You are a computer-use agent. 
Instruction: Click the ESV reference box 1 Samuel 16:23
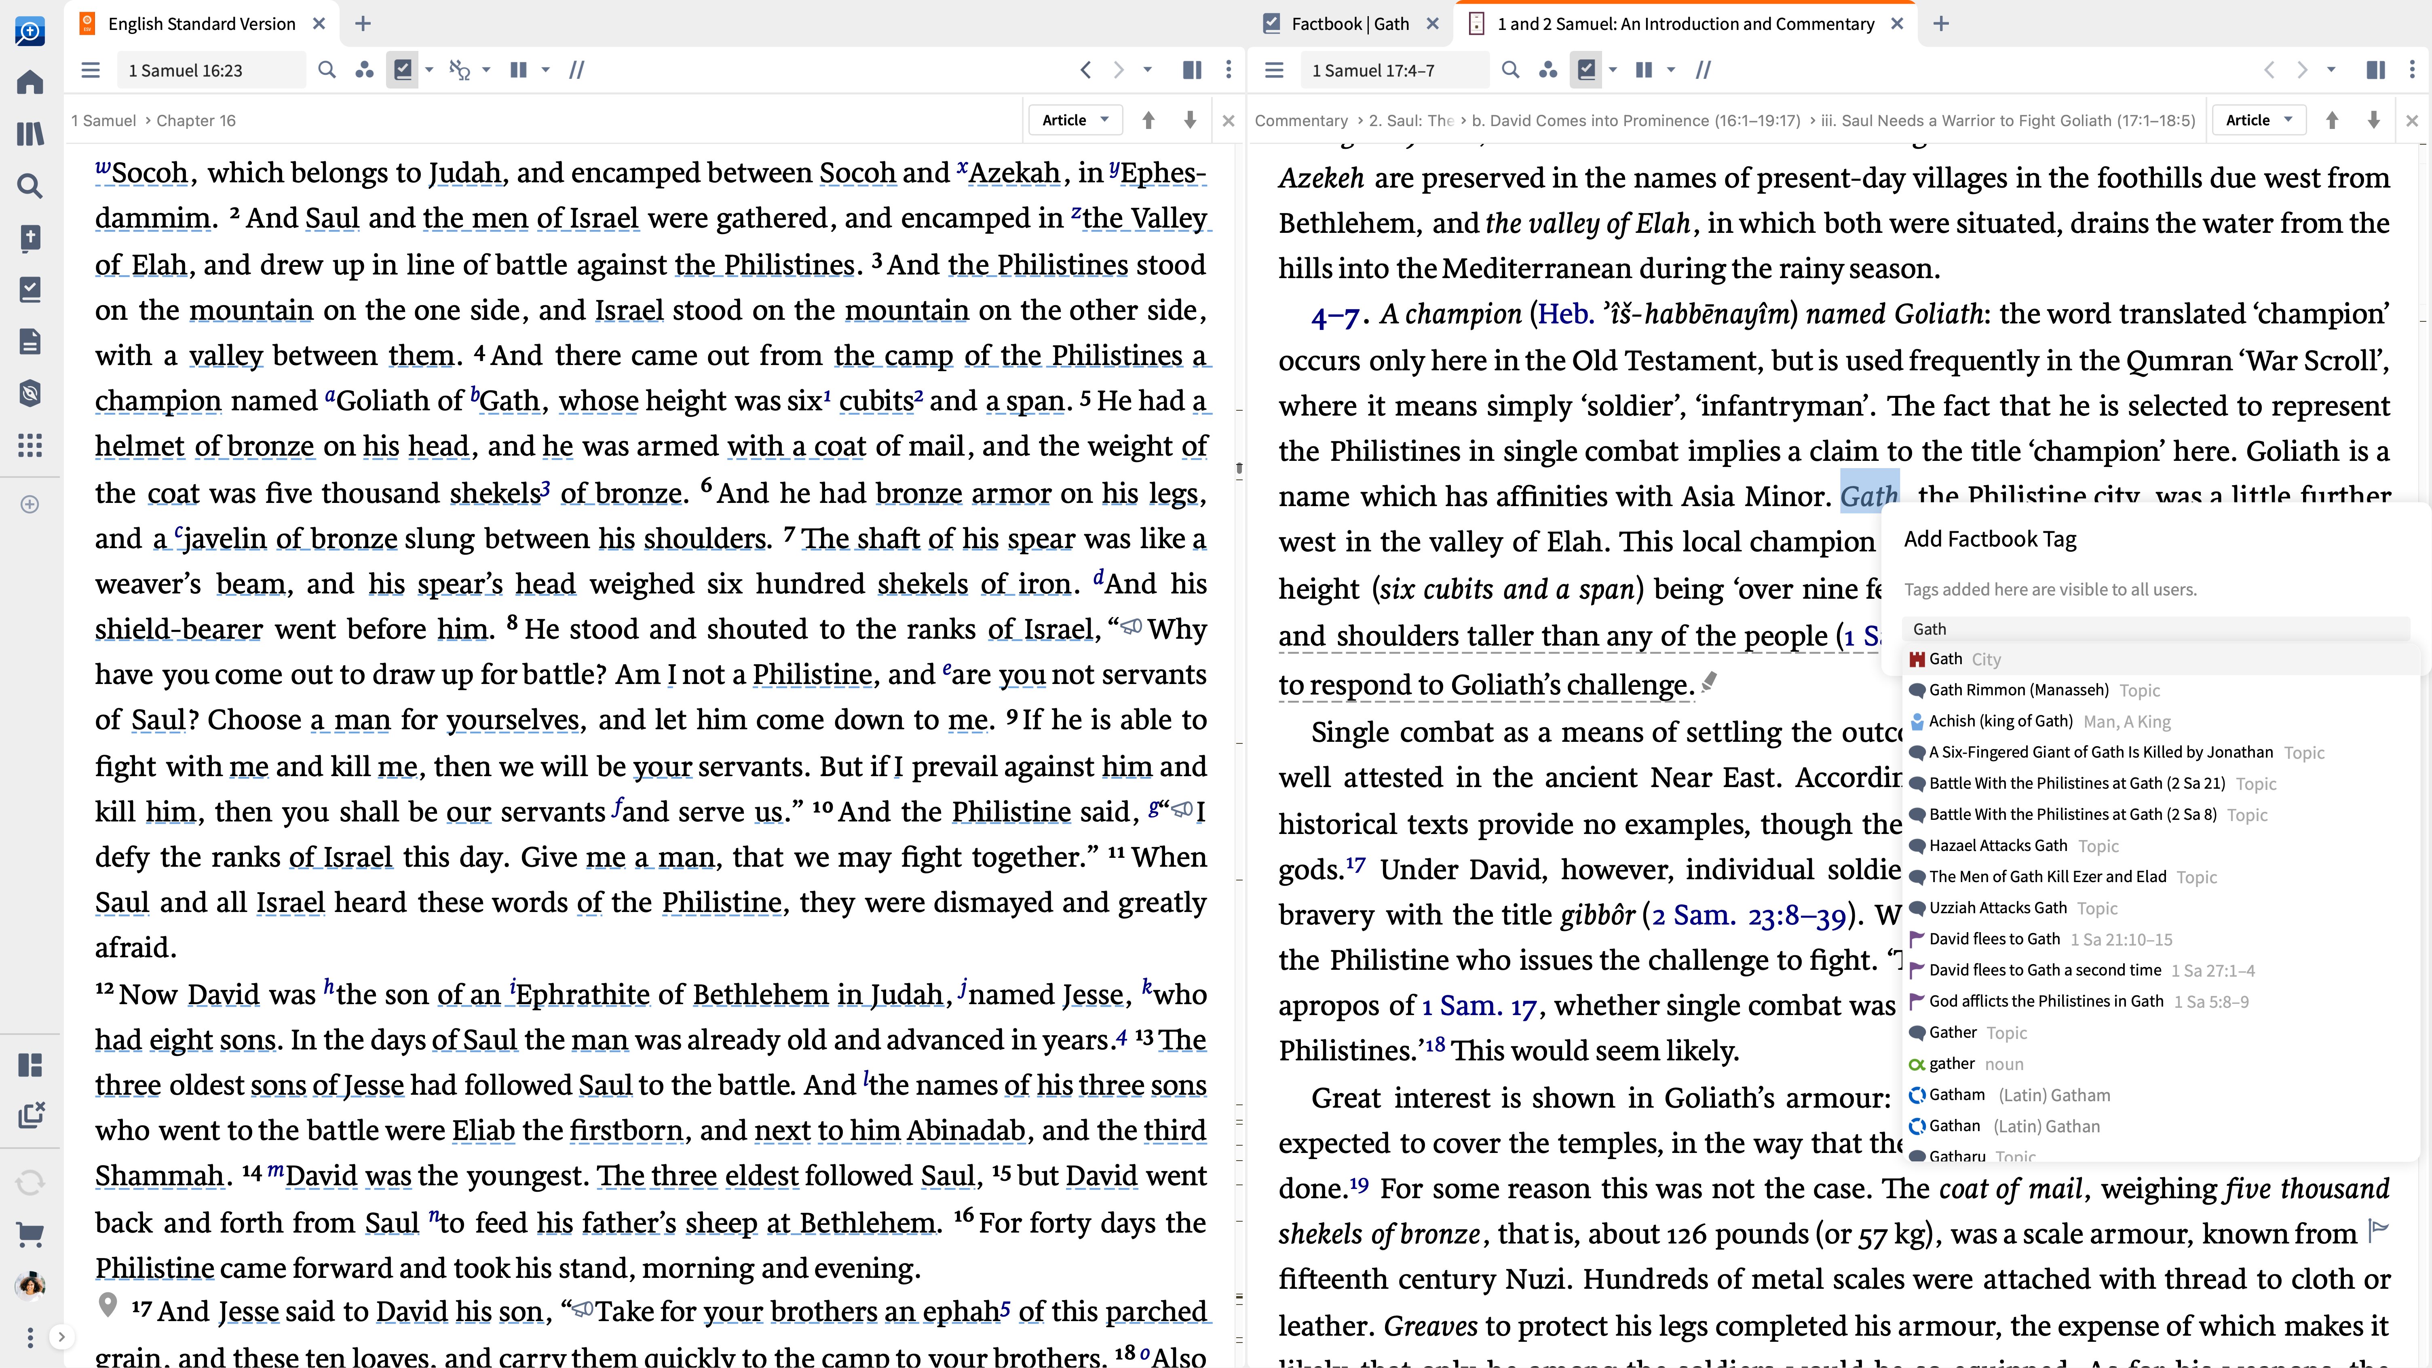click(x=211, y=70)
